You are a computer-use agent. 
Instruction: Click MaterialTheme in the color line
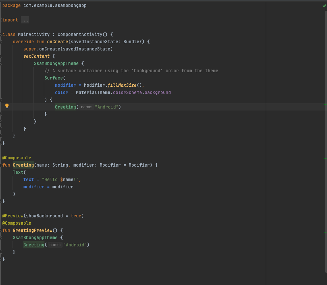(93, 93)
